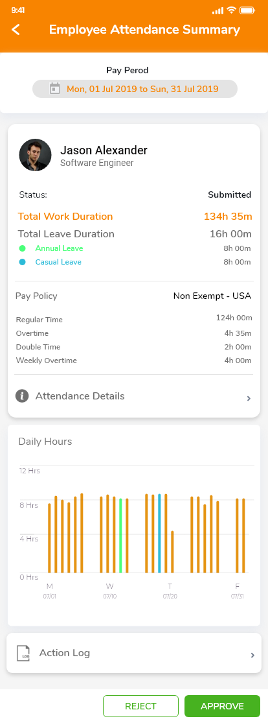The image size is (268, 723).
Task: Tap the back arrow in the header
Action: click(16, 30)
